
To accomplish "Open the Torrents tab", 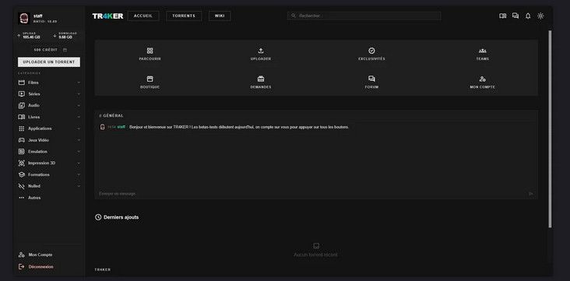I will 184,16.
